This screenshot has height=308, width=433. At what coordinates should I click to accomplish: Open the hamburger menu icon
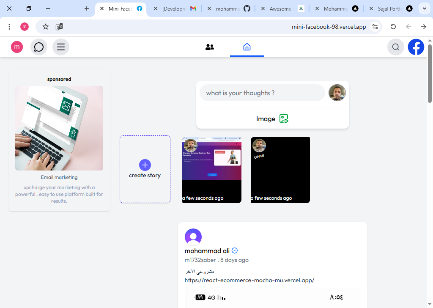coord(61,47)
